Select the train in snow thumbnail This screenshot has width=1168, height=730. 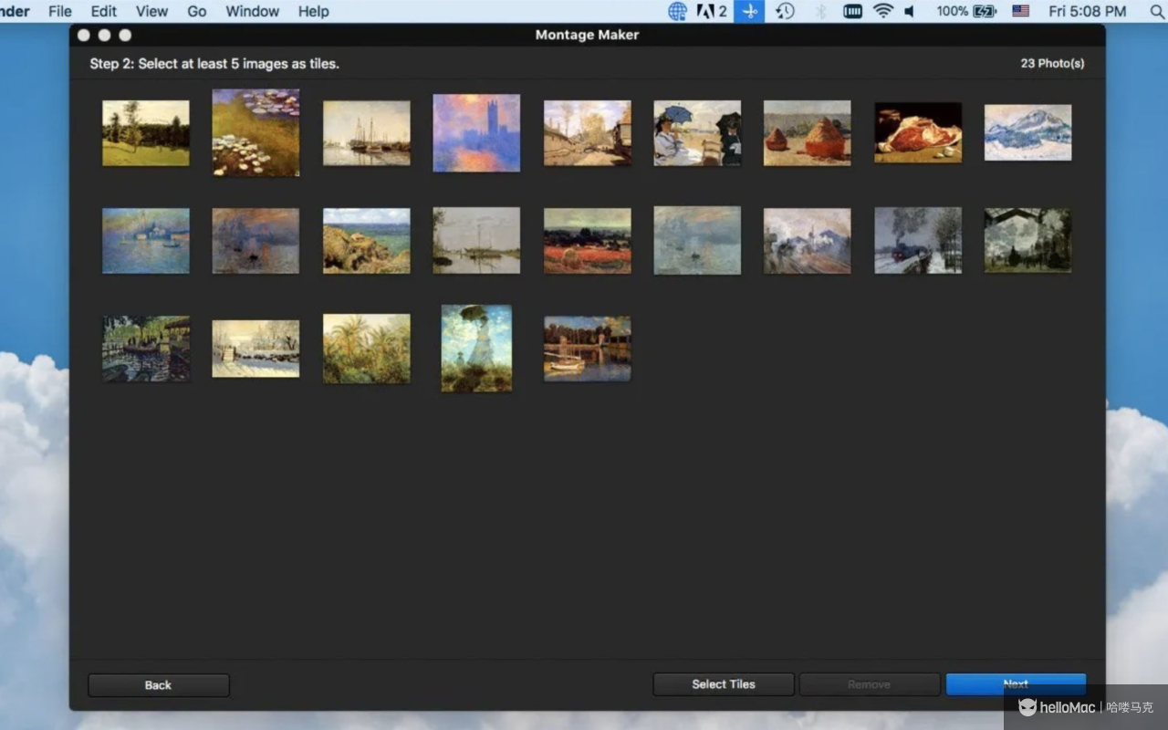tap(918, 241)
